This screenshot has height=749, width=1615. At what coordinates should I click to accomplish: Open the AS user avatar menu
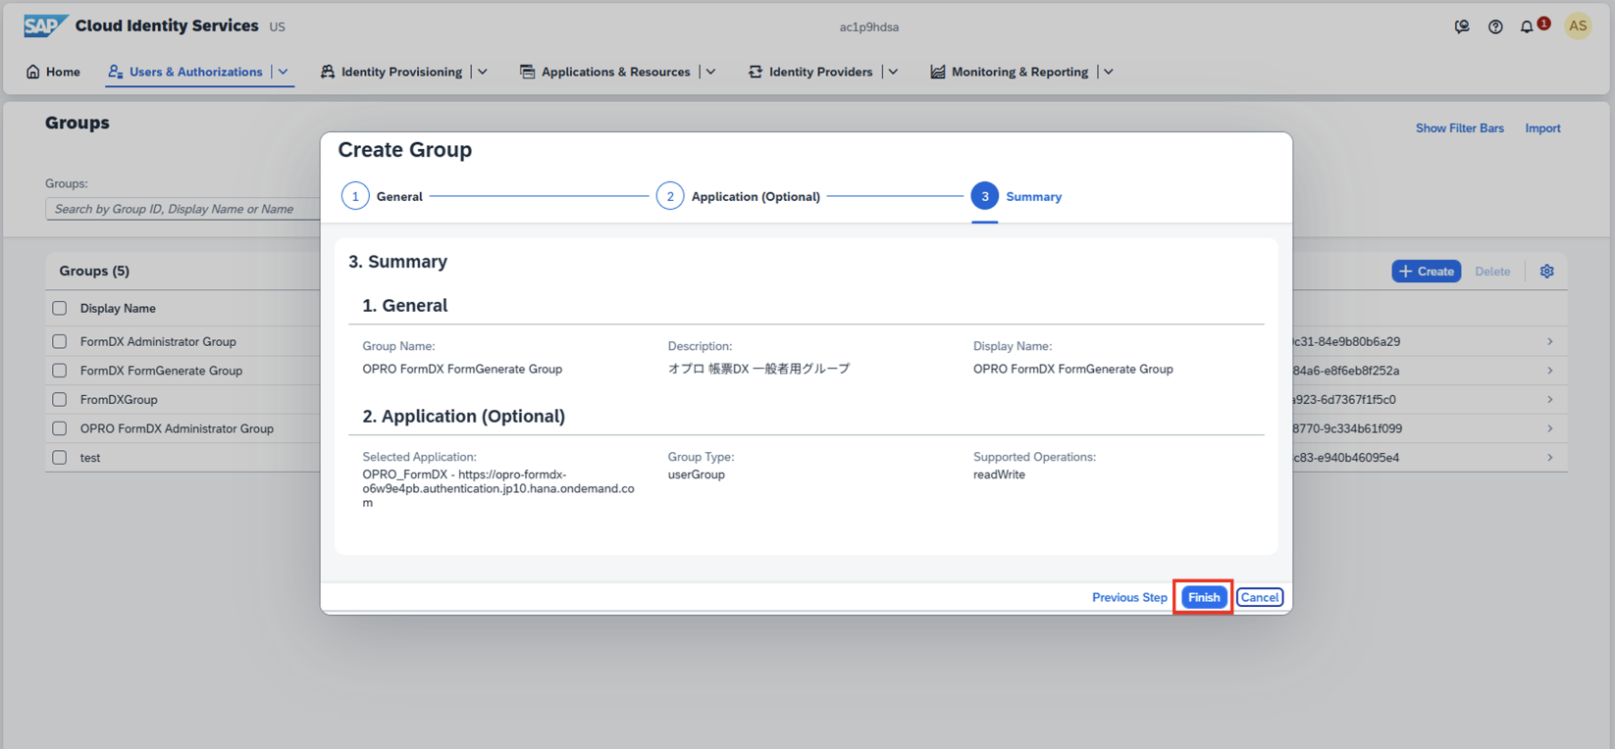(1578, 26)
